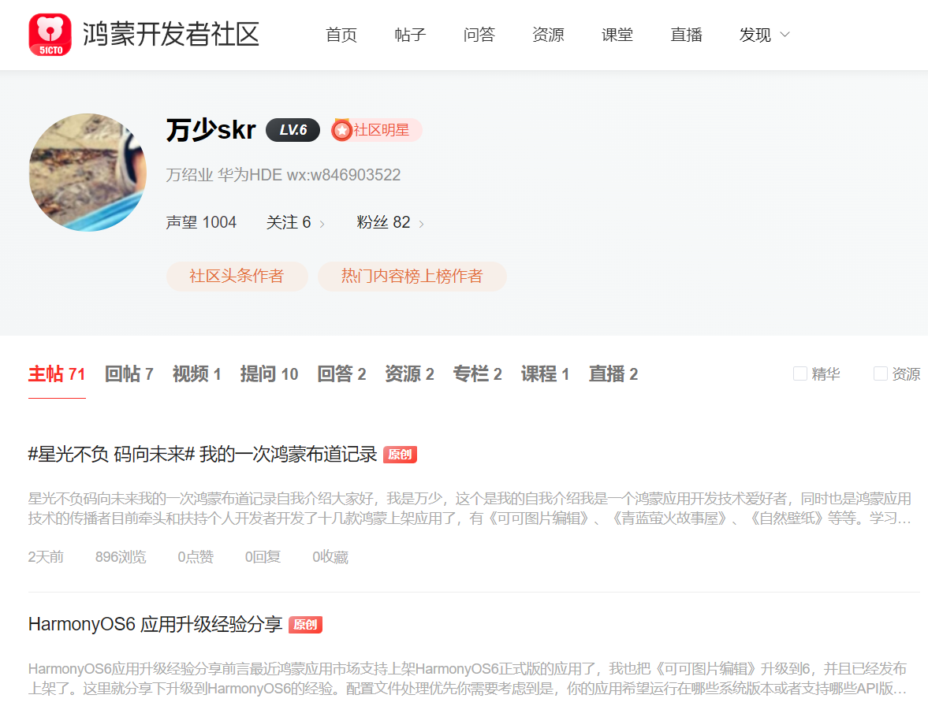This screenshot has height=706, width=928.
Task: Click the 原创 tag on 鸿蒙布道记录 post
Action: pos(400,455)
